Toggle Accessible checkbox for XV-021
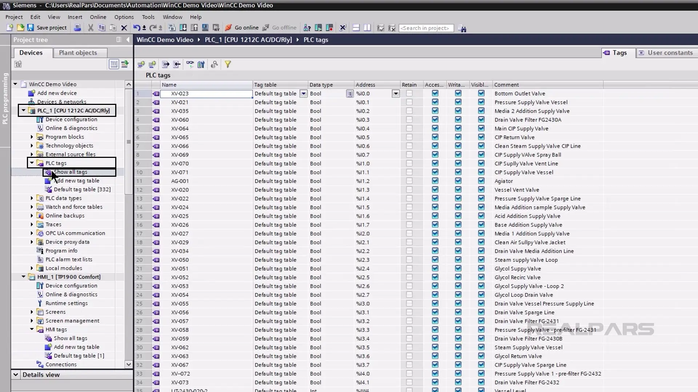The width and height of the screenshot is (698, 392). (x=435, y=102)
